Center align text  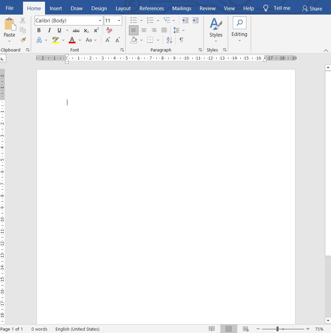(x=144, y=30)
